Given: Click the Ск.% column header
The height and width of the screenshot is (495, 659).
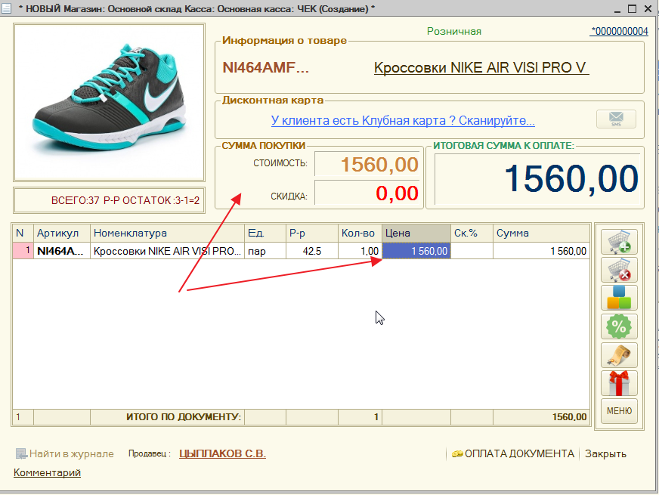Looking at the screenshot, I should point(472,234).
